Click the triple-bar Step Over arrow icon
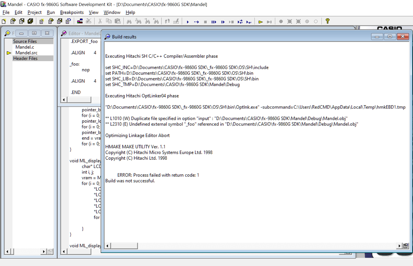 coord(214,22)
